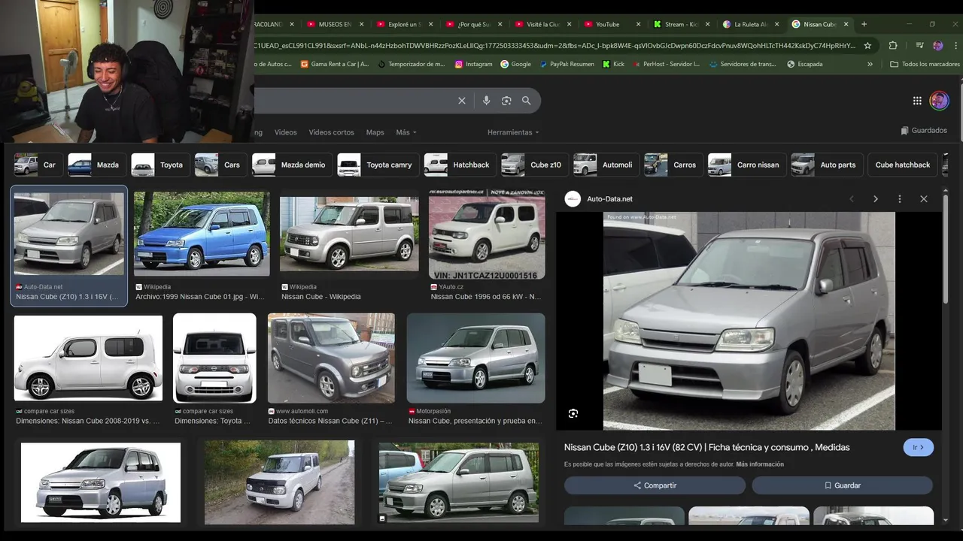Click the magnifier search icon
This screenshot has height=541, width=963.
coord(527,101)
